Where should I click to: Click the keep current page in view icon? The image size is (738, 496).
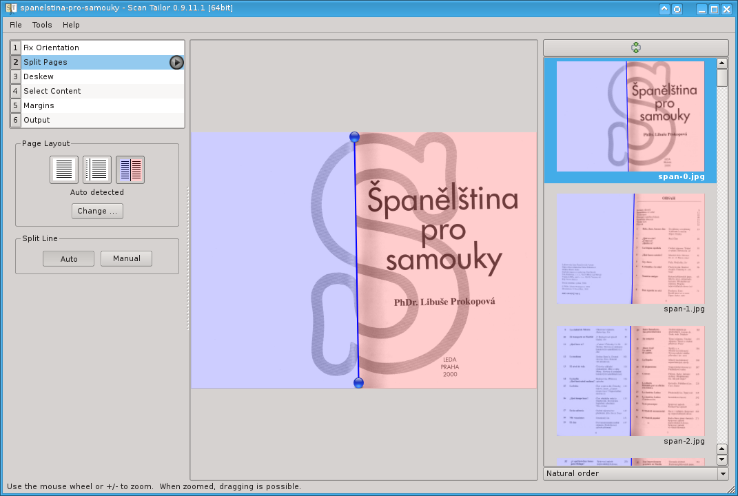636,48
